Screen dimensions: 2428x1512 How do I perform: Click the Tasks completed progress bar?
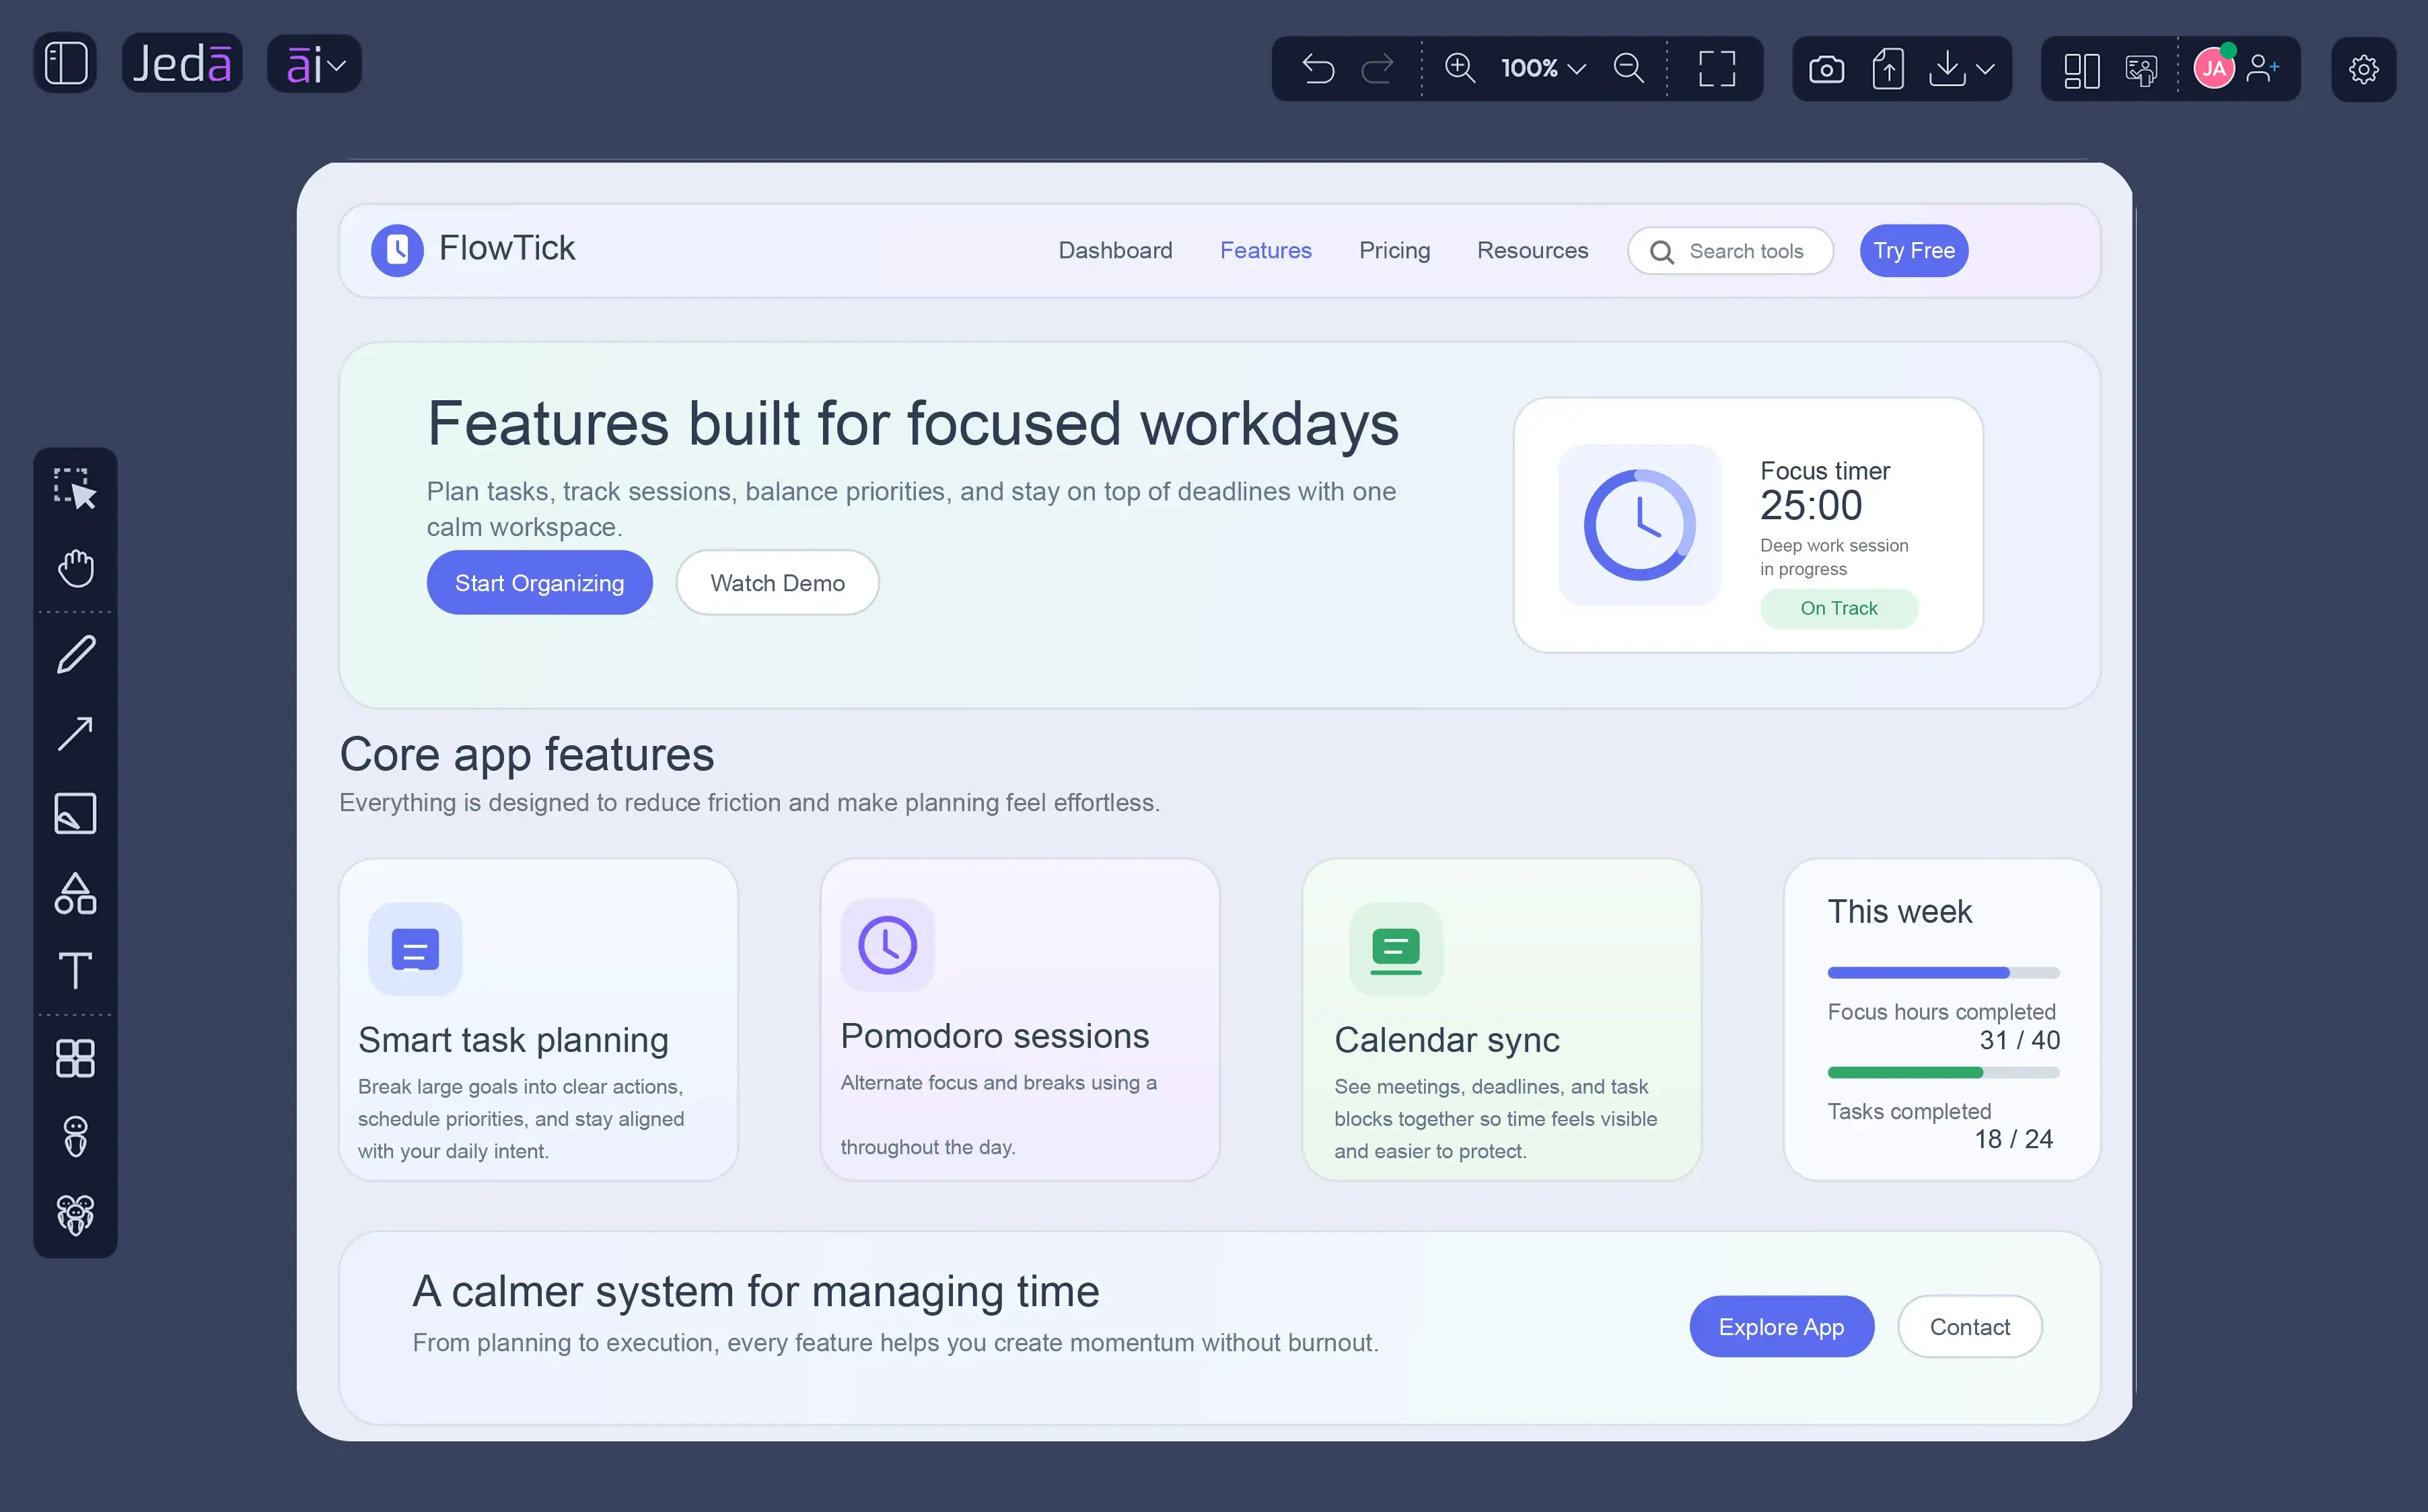pyautogui.click(x=1943, y=1072)
